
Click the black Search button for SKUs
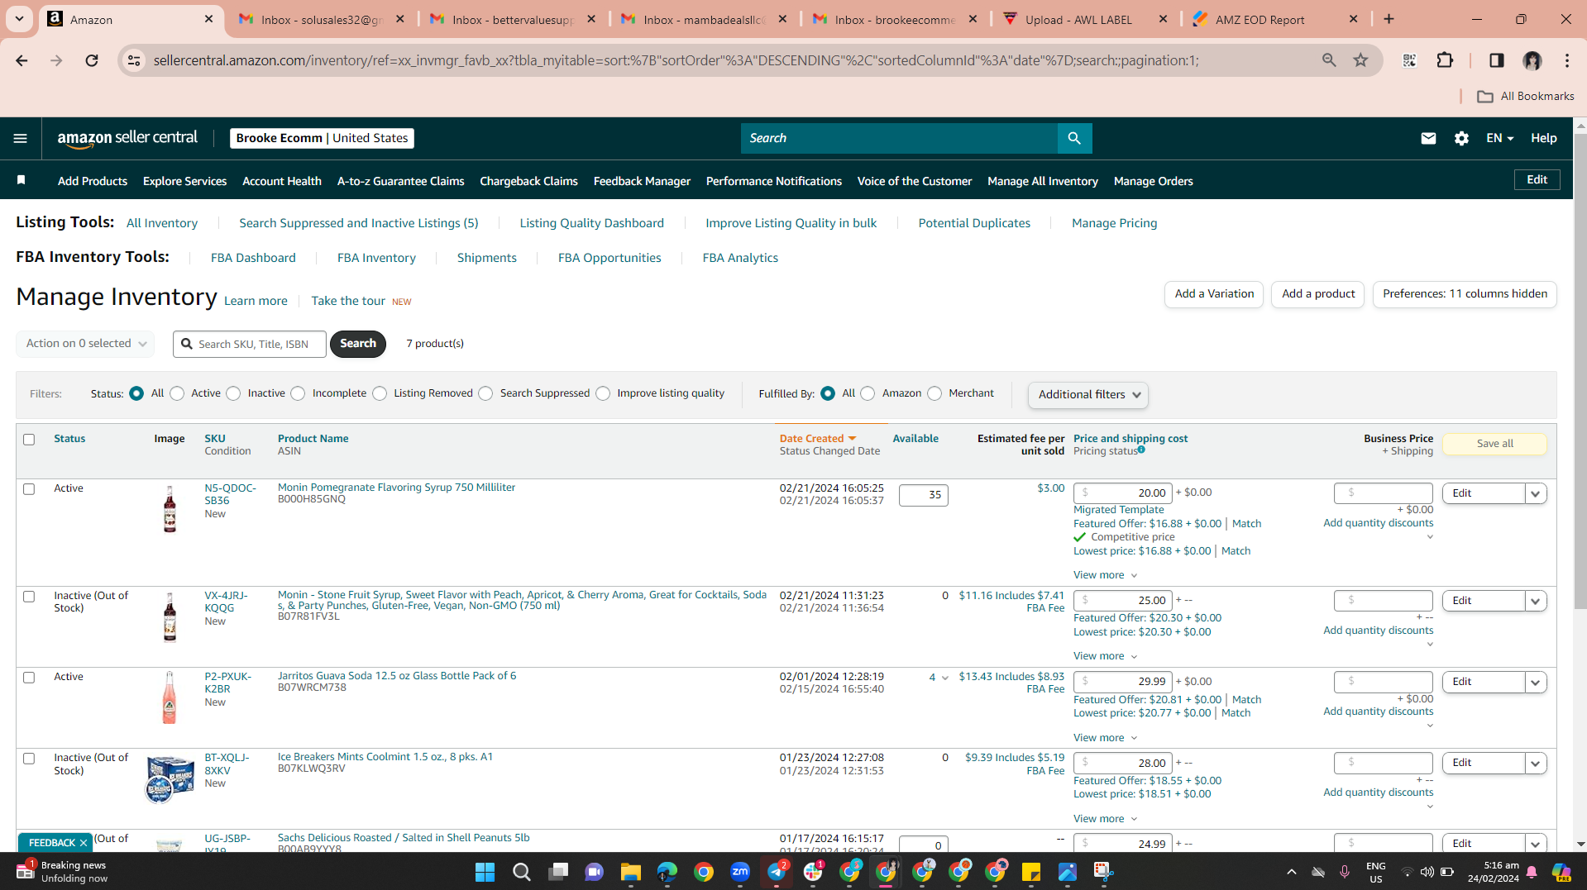tap(358, 344)
